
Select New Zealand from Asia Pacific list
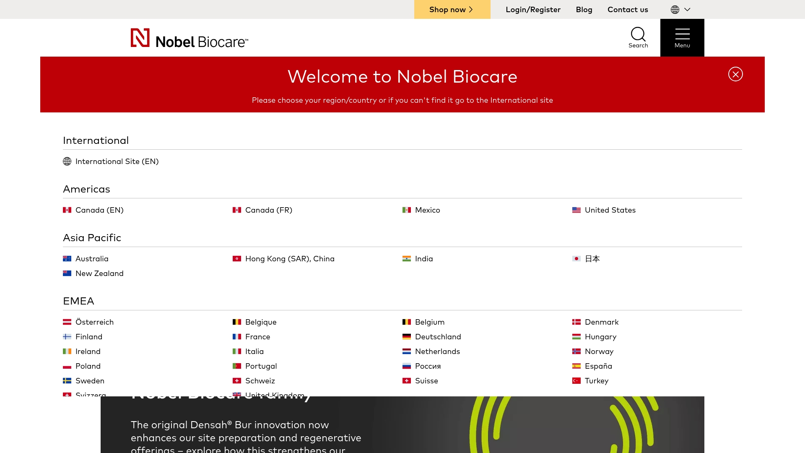tap(99, 273)
